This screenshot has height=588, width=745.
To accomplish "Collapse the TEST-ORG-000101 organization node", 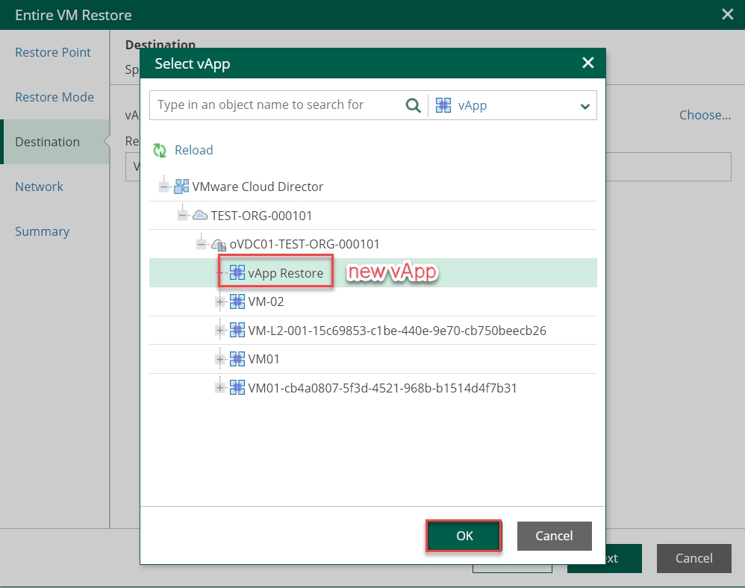I will click(182, 216).
